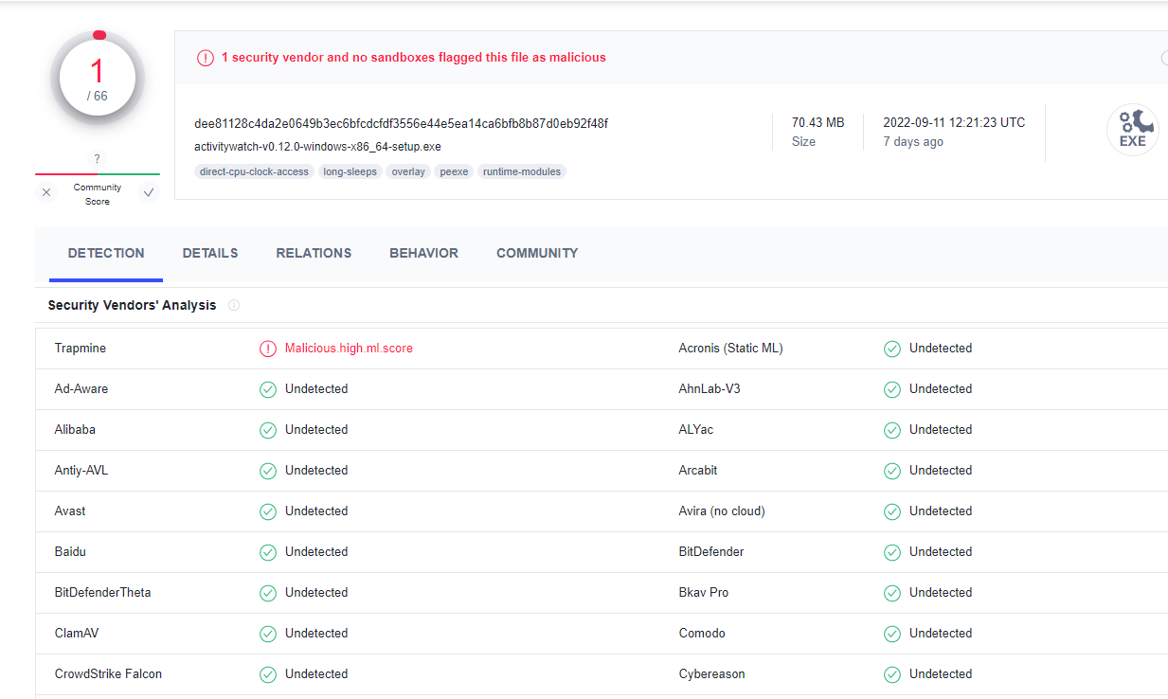The width and height of the screenshot is (1168, 699).
Task: Click the file hash starting with dee81128
Action: click(402, 123)
